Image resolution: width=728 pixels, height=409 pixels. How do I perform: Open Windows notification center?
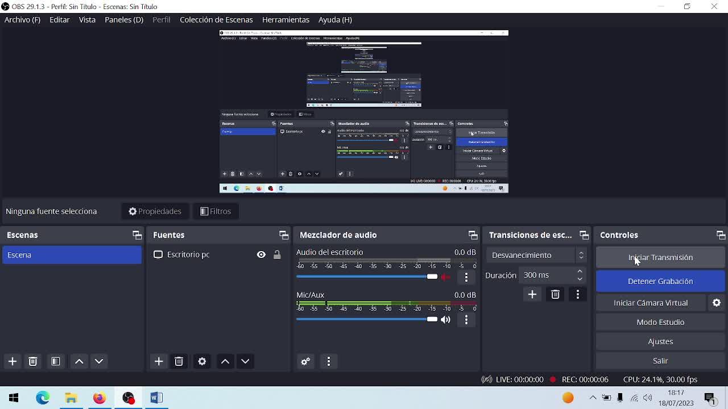(x=710, y=398)
